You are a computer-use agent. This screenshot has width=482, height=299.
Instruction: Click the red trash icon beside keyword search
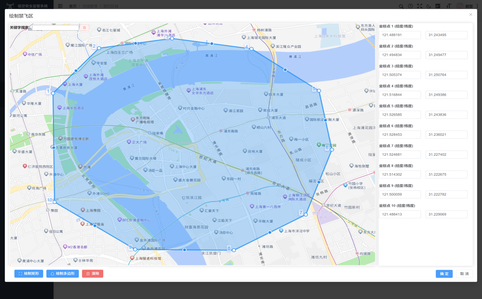coord(84,28)
